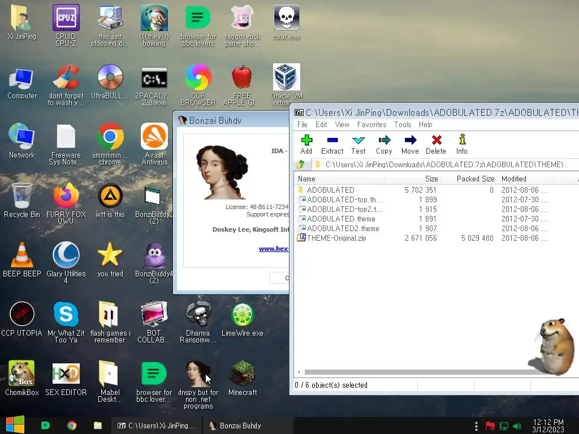Click the Windows Start button
The height and width of the screenshot is (434, 579).
pos(15,424)
